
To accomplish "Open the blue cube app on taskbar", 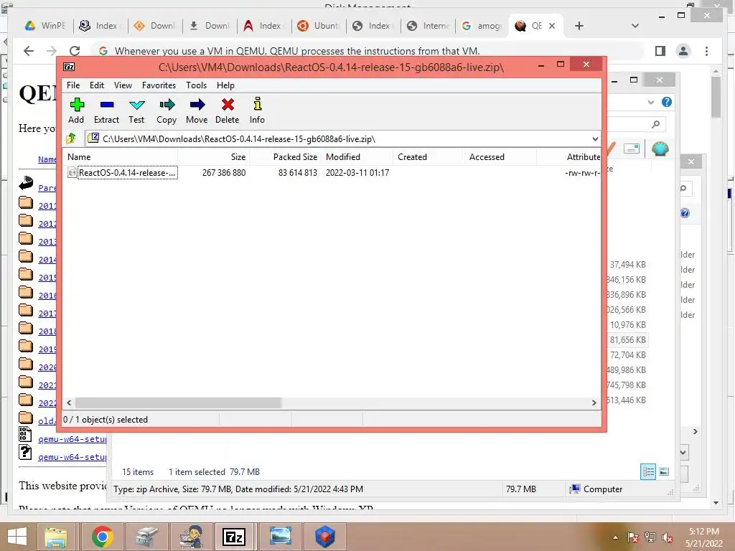I will click(x=325, y=537).
